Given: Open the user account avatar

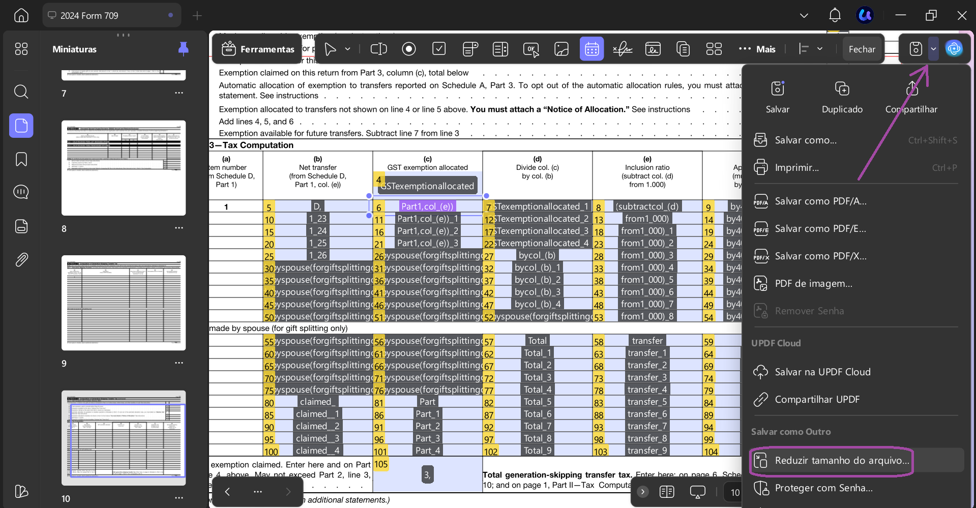Looking at the screenshot, I should click(x=865, y=15).
